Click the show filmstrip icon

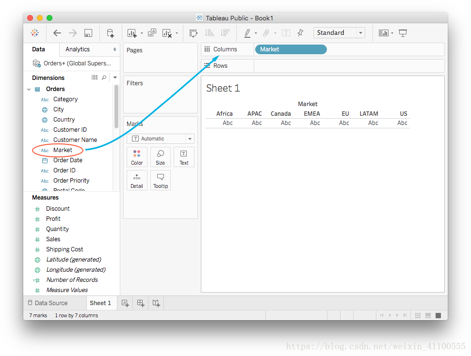coord(428,315)
